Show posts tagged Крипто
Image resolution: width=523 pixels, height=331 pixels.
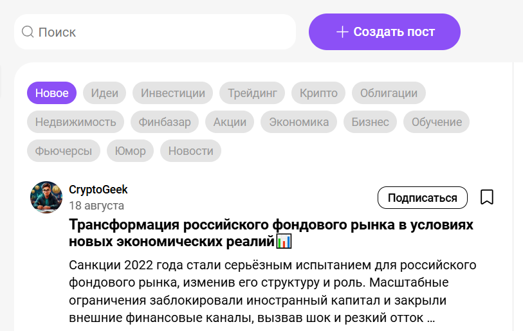318,93
